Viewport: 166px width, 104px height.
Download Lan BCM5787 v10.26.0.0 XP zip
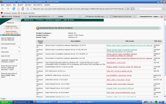[x=119, y=75]
